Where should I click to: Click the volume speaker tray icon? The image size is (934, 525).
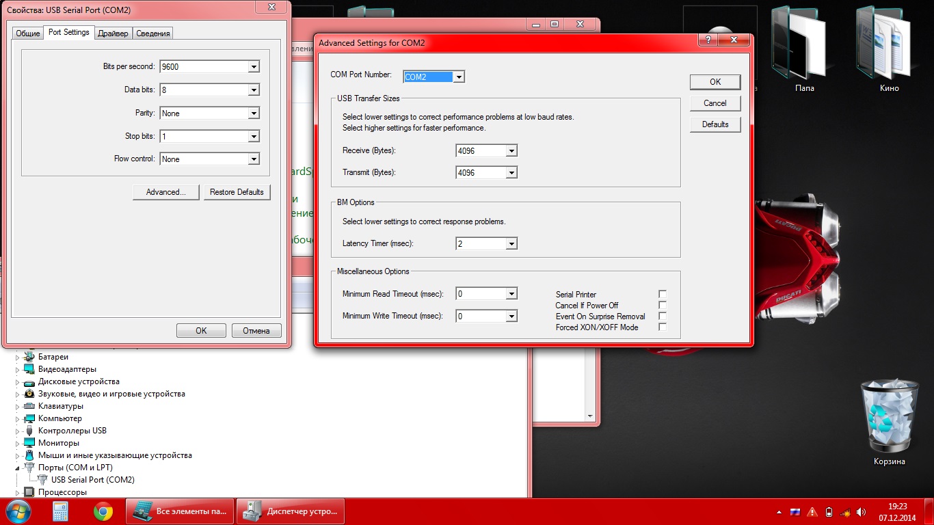tap(862, 512)
